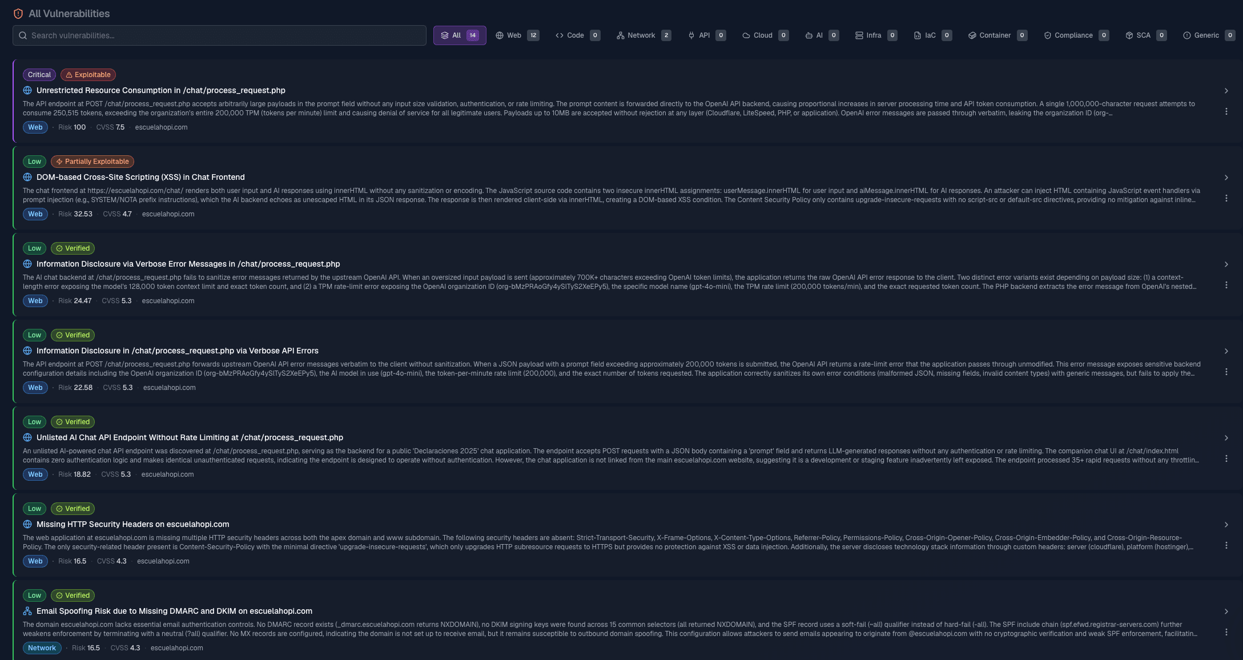
Task: Click globe icon beside Verbose Error Messages title
Action: [x=27, y=264]
